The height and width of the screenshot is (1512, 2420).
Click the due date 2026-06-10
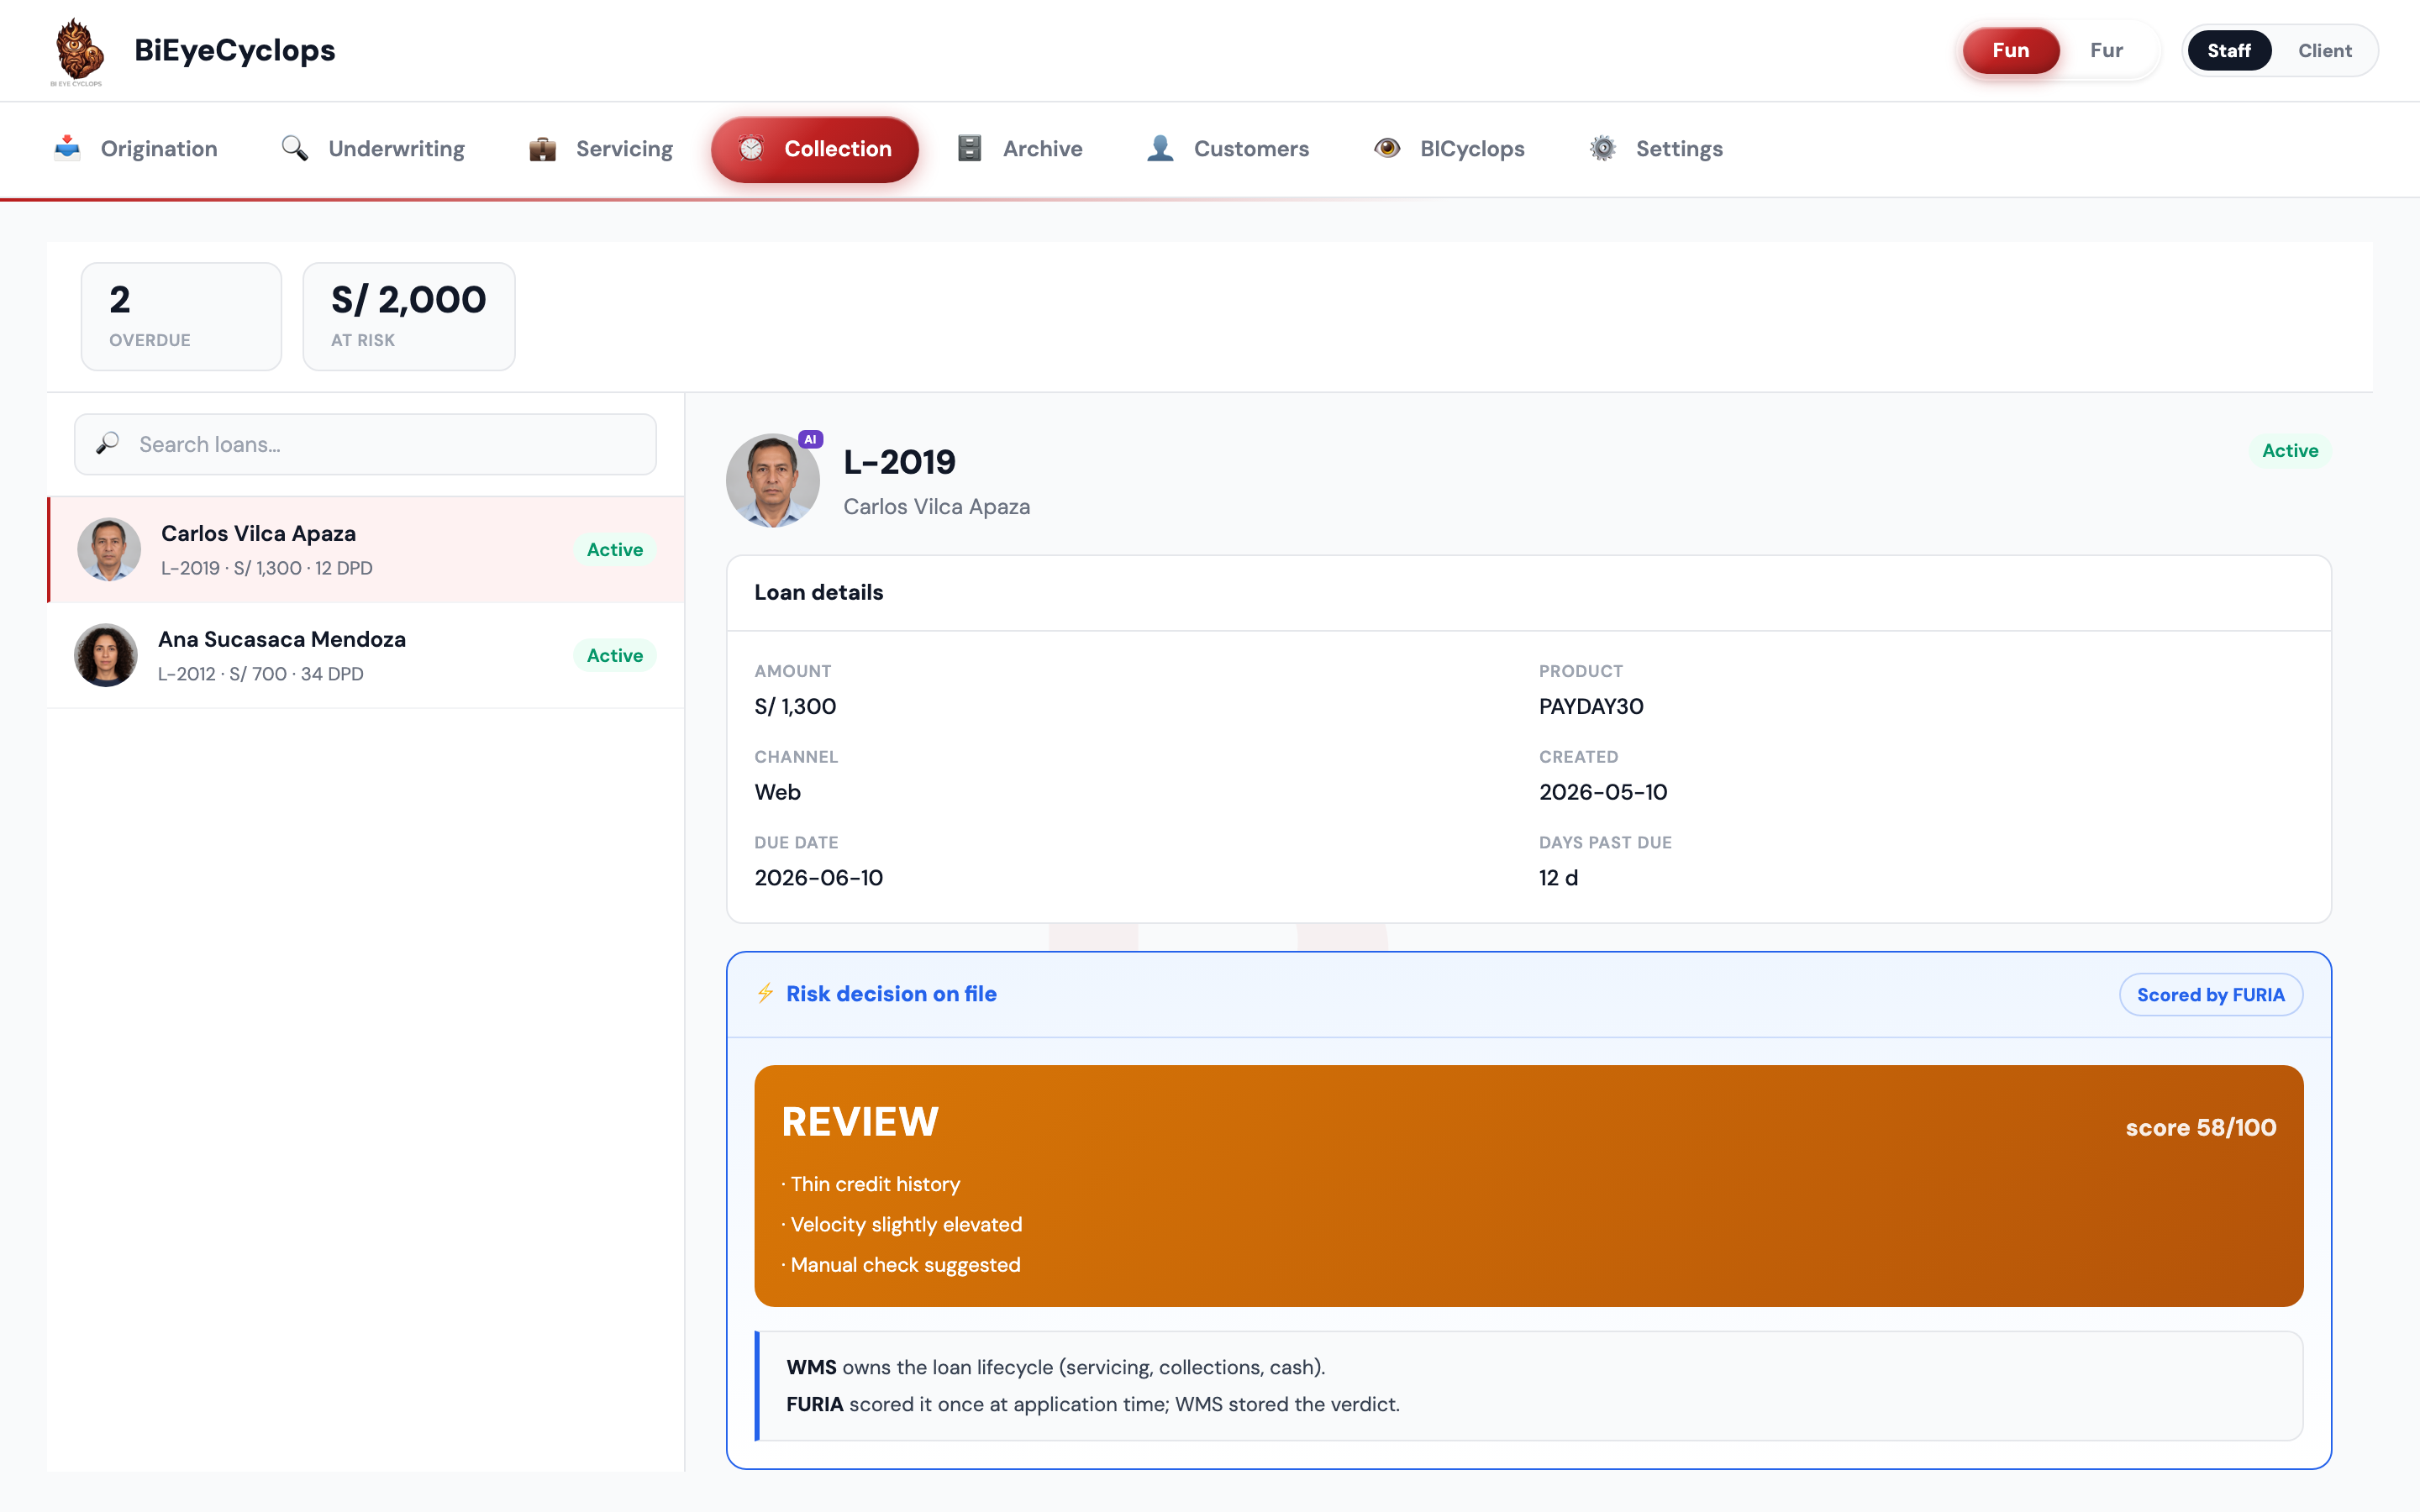point(818,877)
